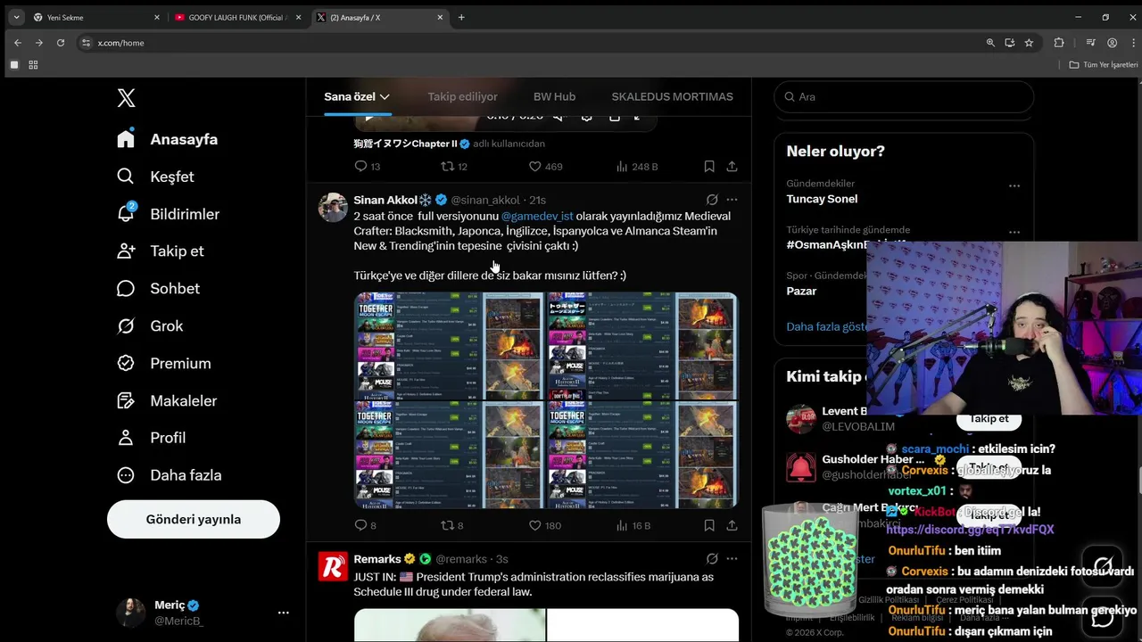View analytics of the 248 B views post

637,167
